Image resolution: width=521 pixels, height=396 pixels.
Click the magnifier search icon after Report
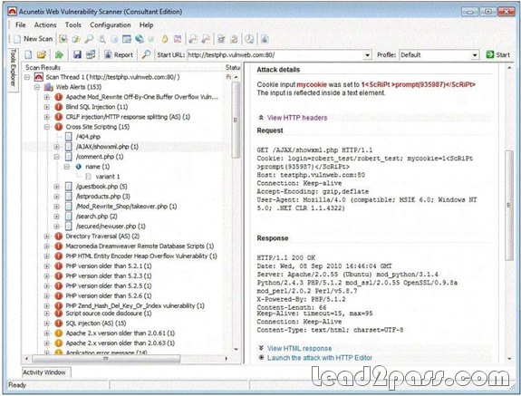[146, 54]
